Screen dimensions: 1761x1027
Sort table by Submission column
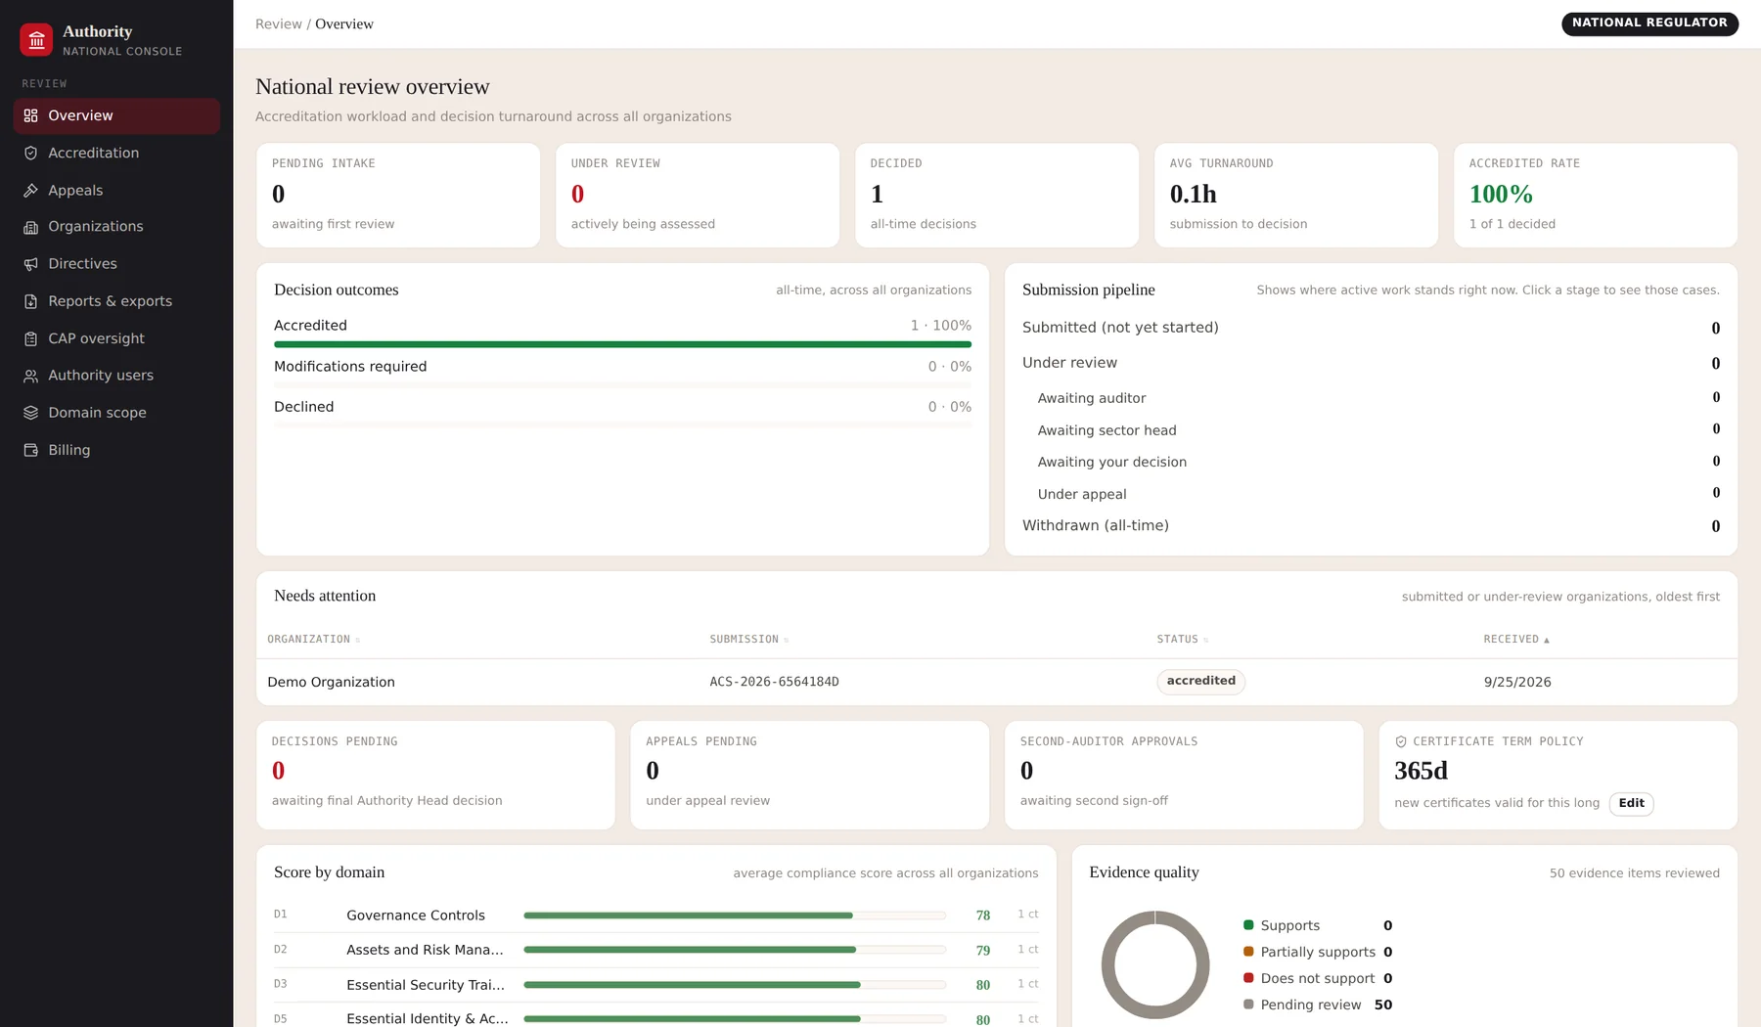[748, 640]
